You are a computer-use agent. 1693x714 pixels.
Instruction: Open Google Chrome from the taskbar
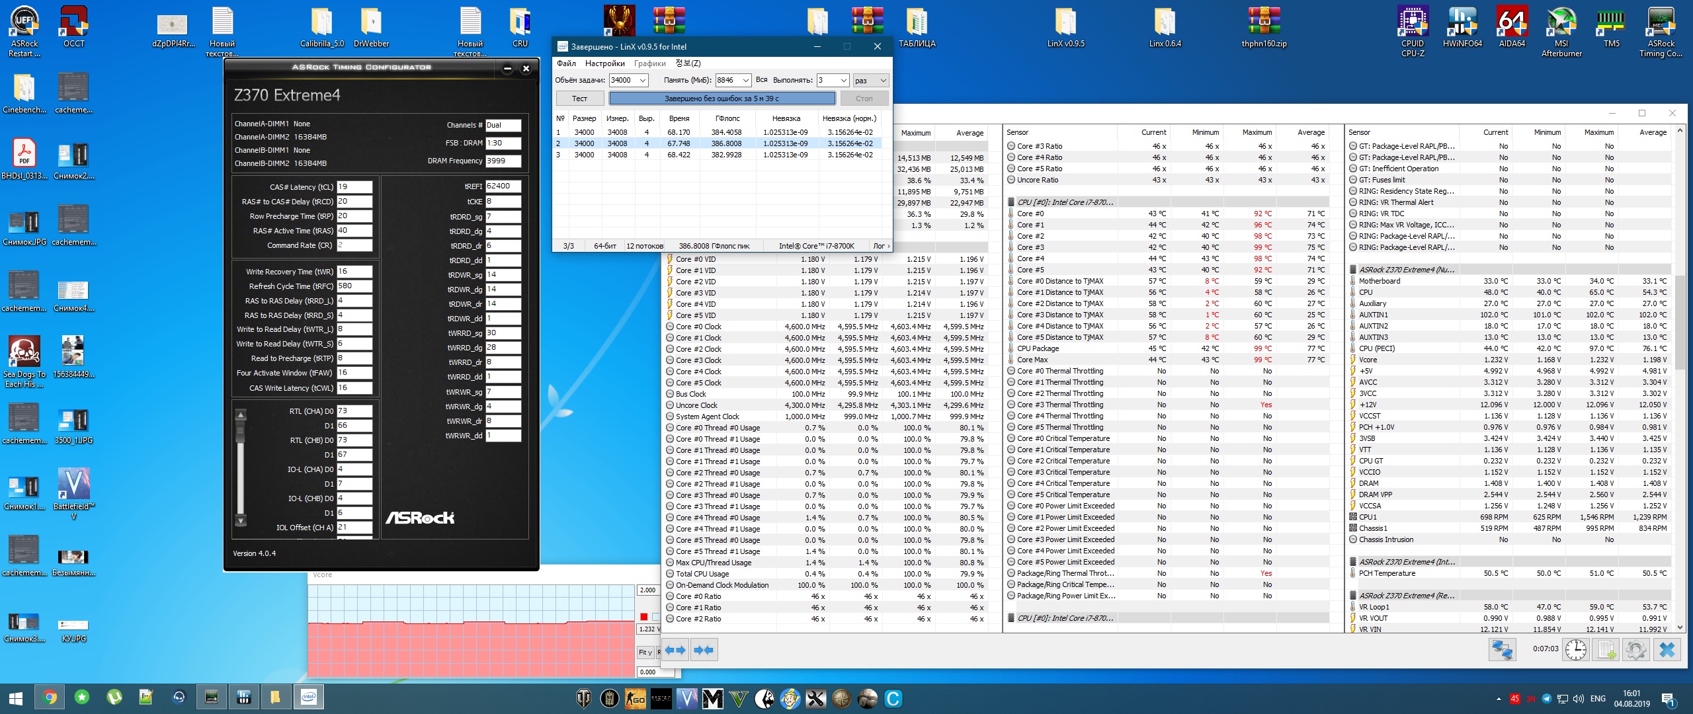50,697
